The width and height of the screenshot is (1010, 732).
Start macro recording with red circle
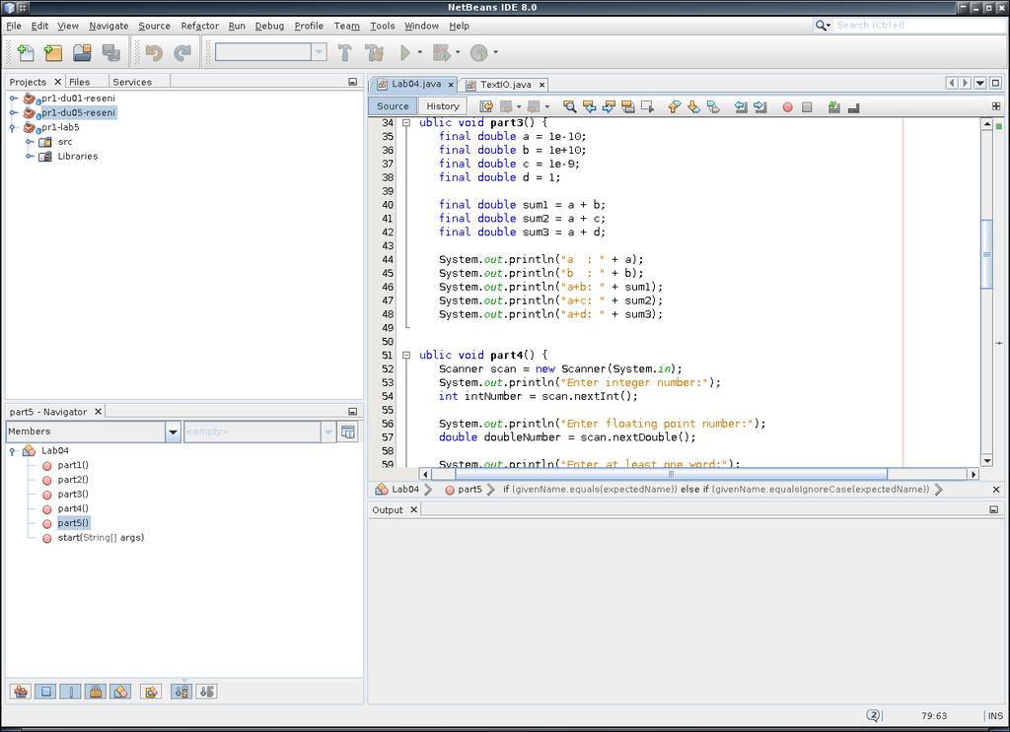pyautogui.click(x=787, y=107)
